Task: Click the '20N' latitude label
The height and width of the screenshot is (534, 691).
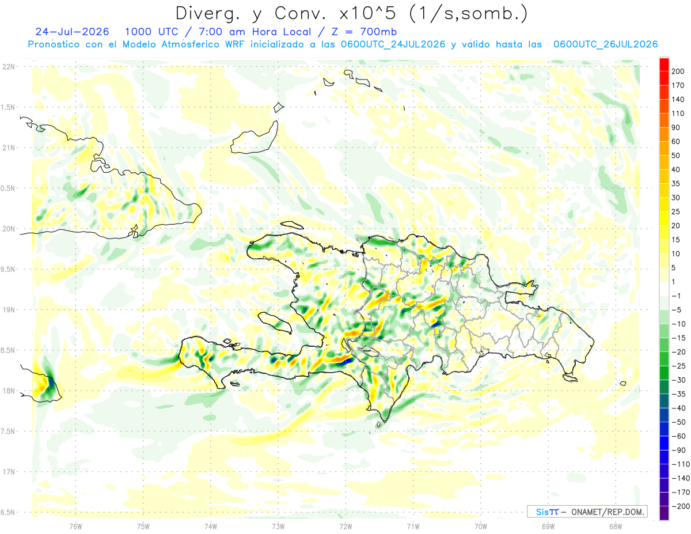Action: (x=8, y=229)
